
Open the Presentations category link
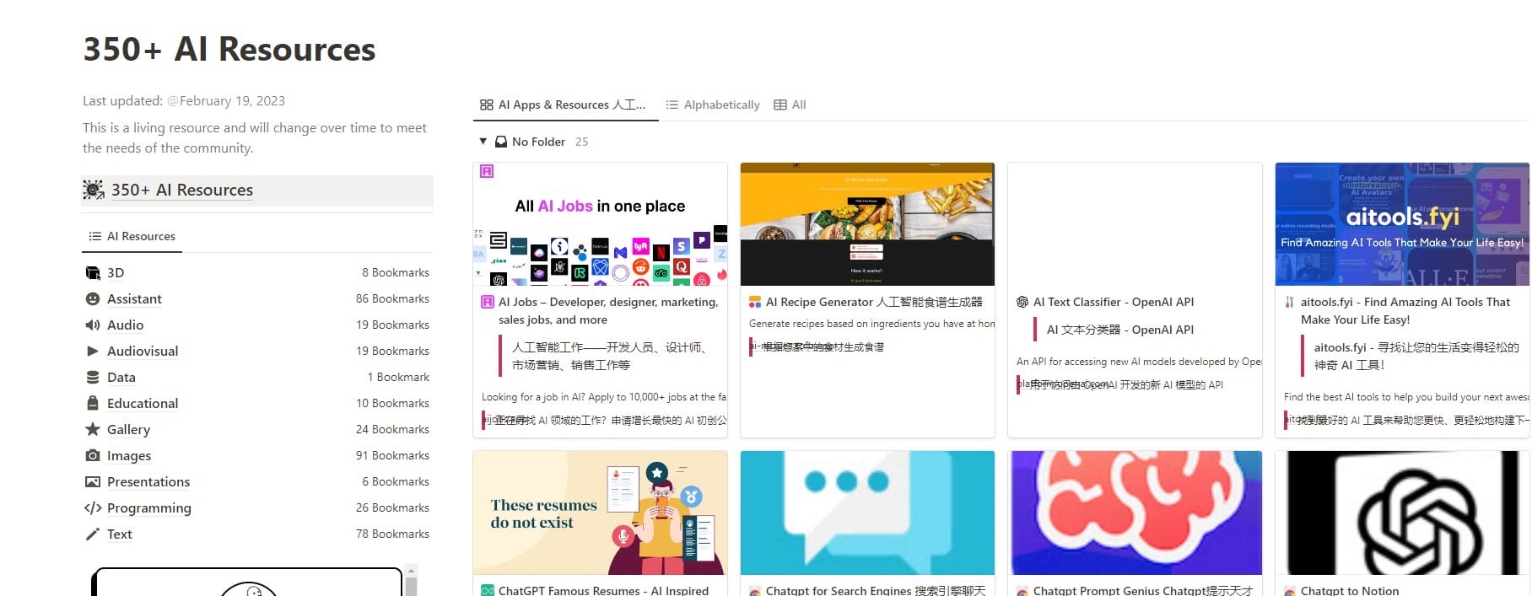148,481
